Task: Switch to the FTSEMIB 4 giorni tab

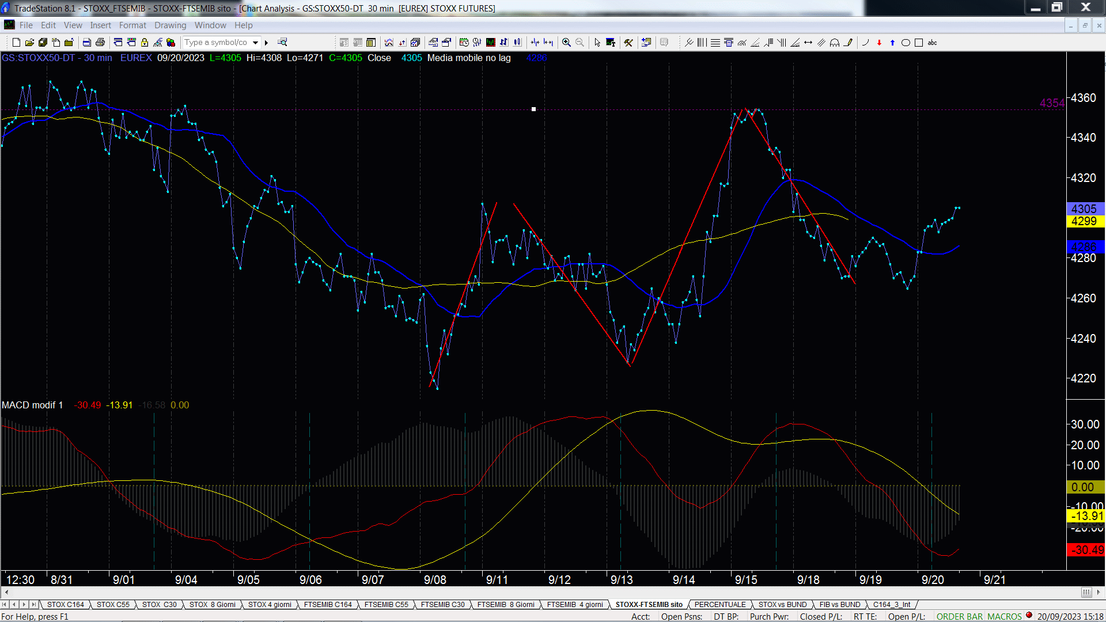Action: click(x=575, y=605)
